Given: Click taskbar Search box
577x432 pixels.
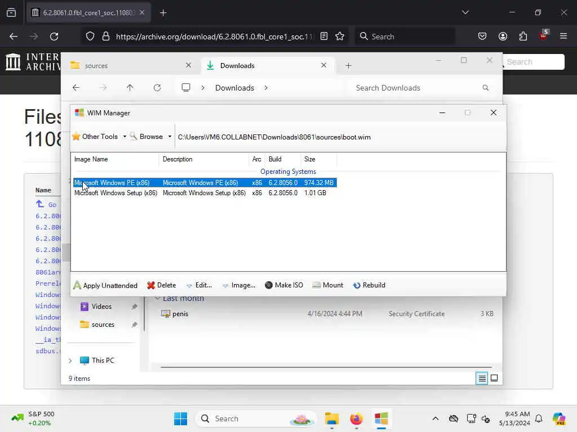Looking at the screenshot, I should point(256,418).
